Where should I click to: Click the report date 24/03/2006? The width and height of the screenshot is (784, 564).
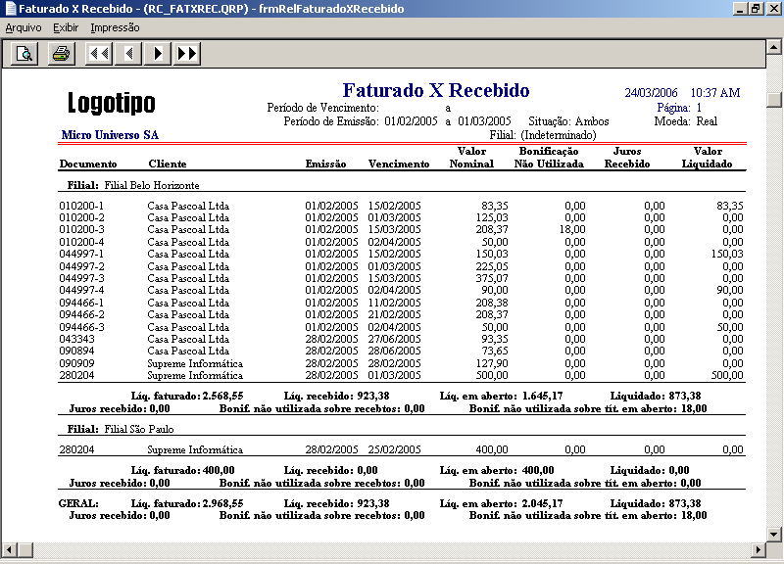[x=651, y=93]
